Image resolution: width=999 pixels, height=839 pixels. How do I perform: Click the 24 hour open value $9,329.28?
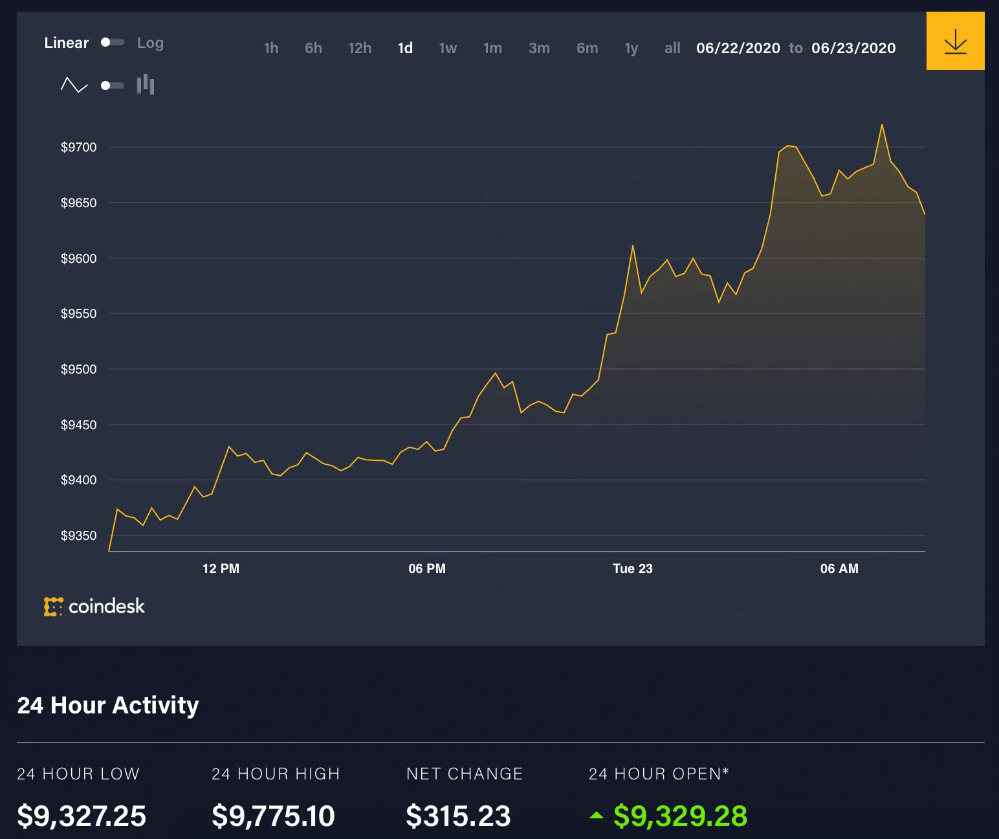680,816
